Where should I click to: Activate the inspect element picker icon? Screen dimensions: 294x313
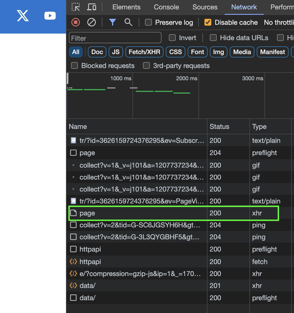76,7
